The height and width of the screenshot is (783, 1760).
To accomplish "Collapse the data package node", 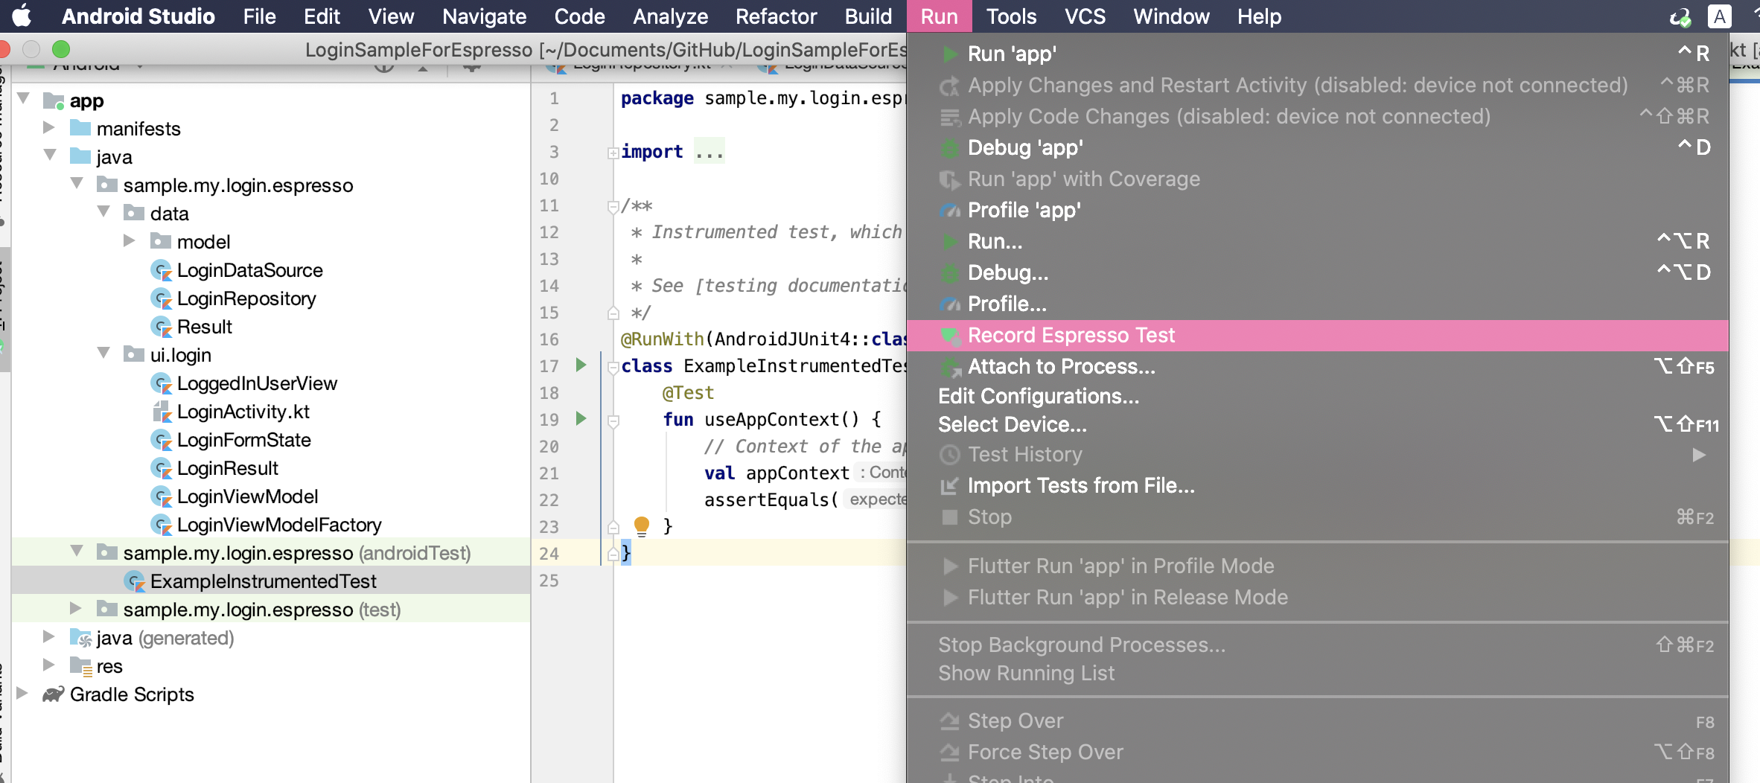I will [x=104, y=212].
